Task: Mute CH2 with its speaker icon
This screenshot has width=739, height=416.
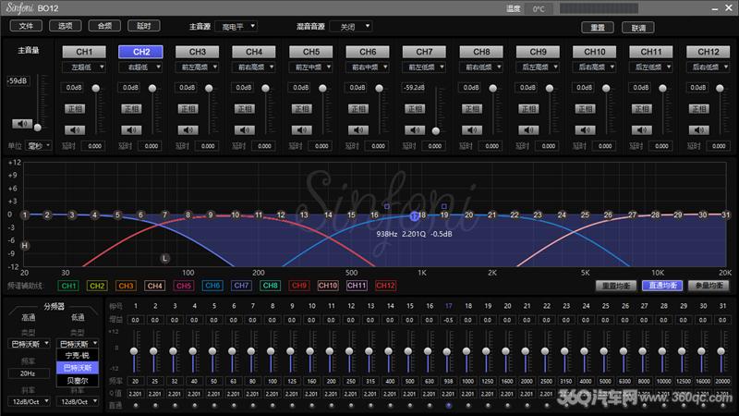Action: coord(131,129)
